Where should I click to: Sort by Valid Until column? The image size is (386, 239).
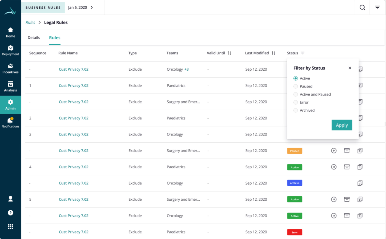tap(229, 53)
